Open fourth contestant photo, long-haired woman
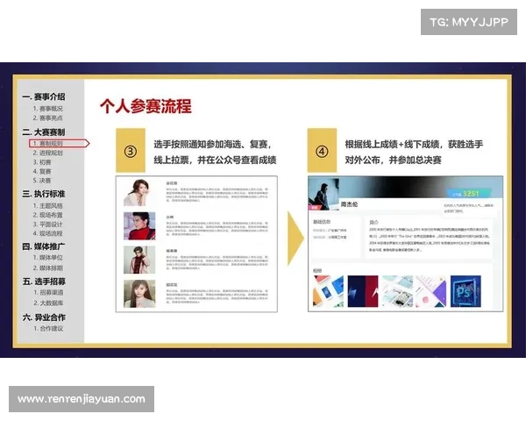526x421 pixels. pos(139,294)
